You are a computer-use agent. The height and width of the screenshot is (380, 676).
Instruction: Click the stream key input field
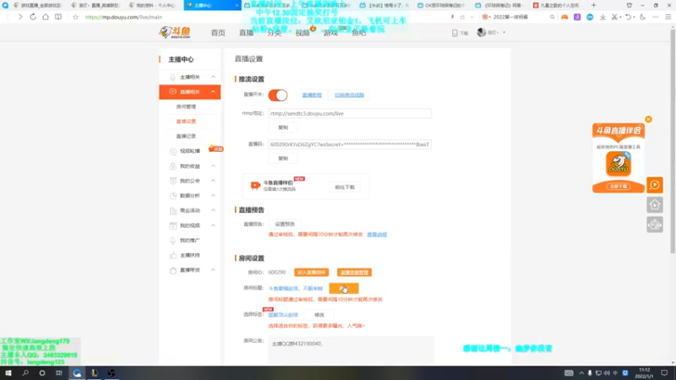point(350,144)
